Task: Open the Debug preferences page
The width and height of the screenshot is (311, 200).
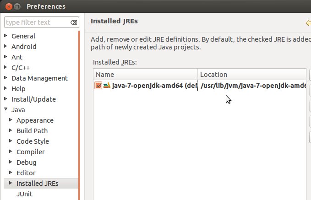Action: (27, 162)
